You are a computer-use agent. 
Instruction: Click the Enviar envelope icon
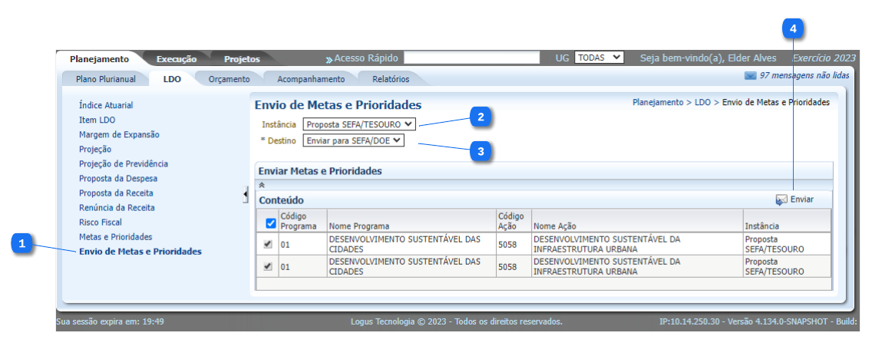pyautogui.click(x=781, y=199)
